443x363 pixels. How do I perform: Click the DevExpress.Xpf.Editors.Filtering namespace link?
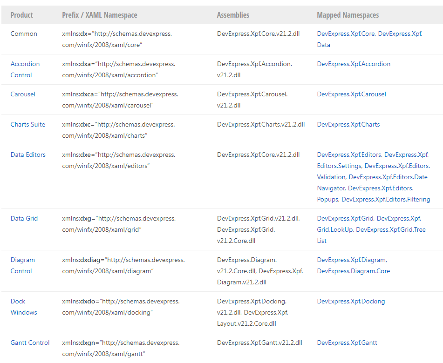pyautogui.click(x=386, y=200)
